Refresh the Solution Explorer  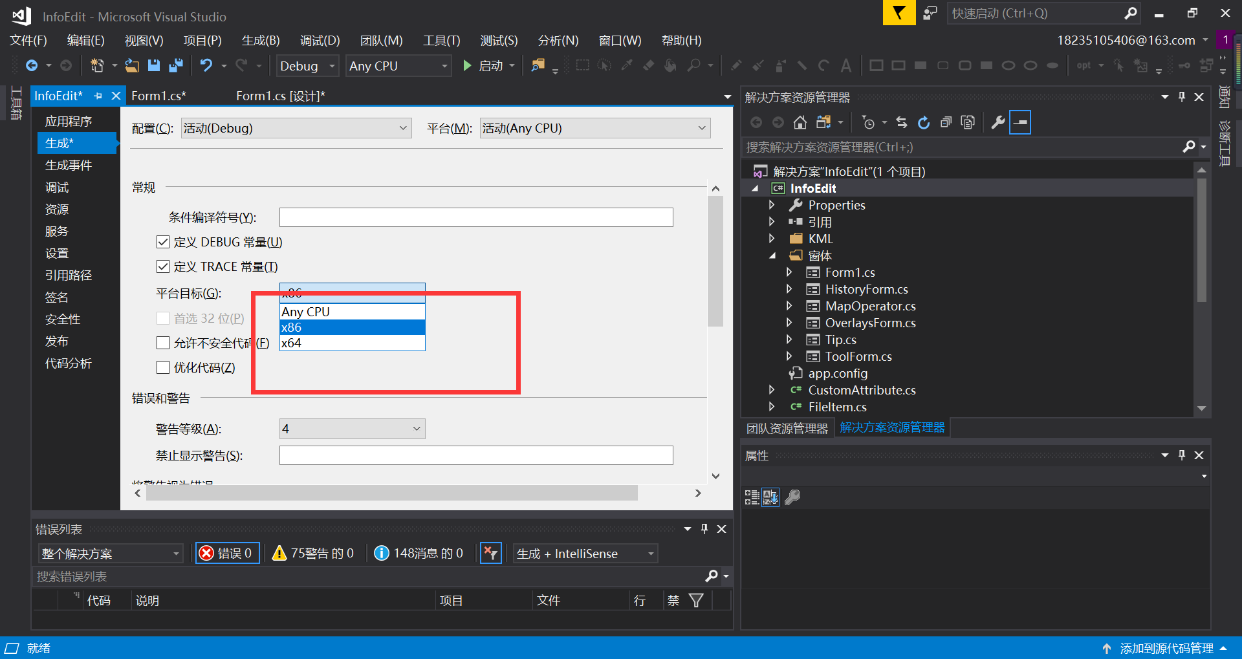924,122
